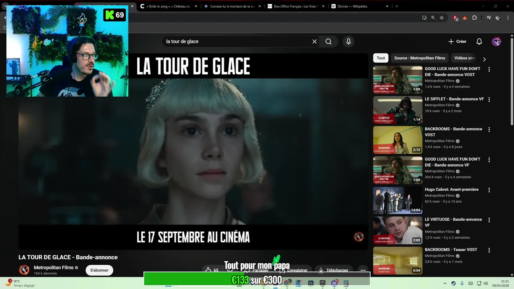Show hidden system tray icons
Viewport: 514px width, 289px height.
[445, 283]
